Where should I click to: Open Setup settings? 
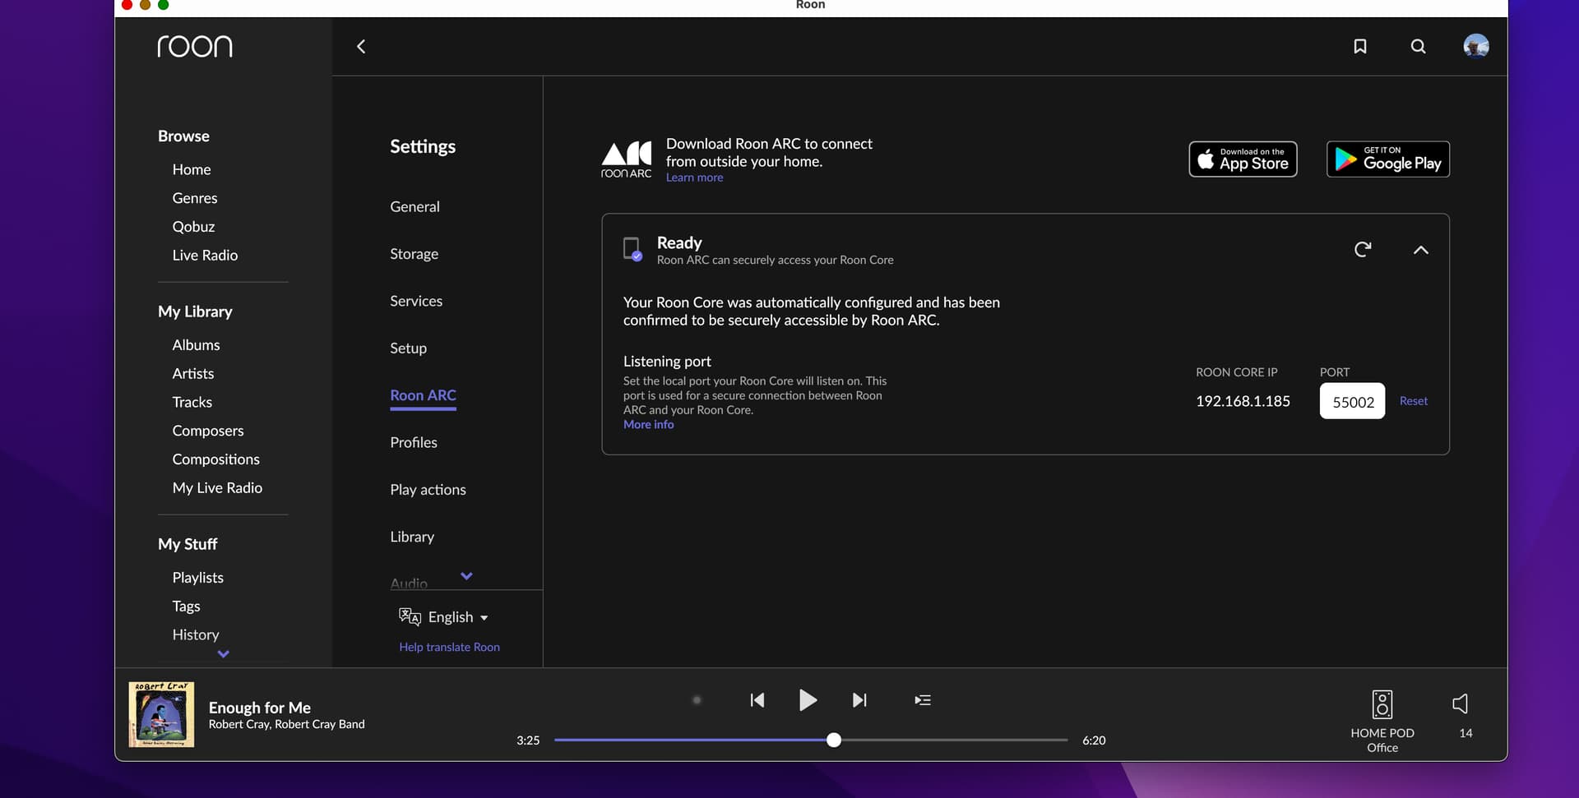click(x=408, y=348)
